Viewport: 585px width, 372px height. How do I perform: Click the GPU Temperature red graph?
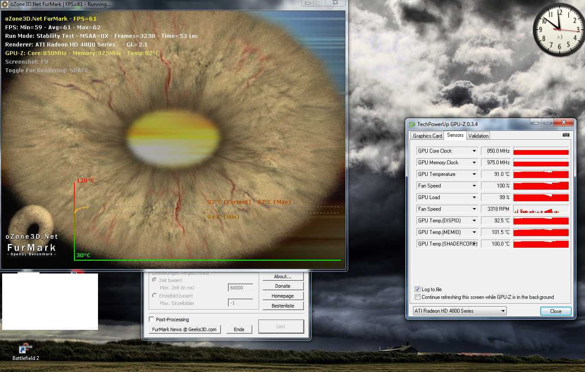(541, 174)
